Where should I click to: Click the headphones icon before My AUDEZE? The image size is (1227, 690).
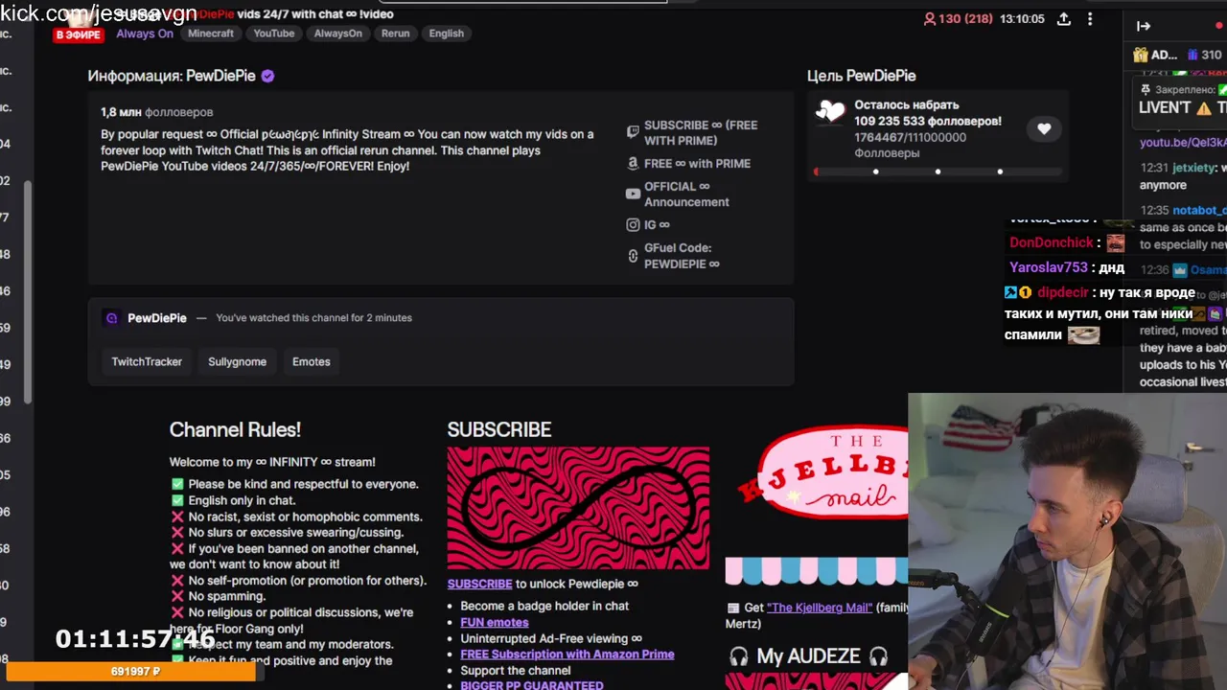pos(738,656)
